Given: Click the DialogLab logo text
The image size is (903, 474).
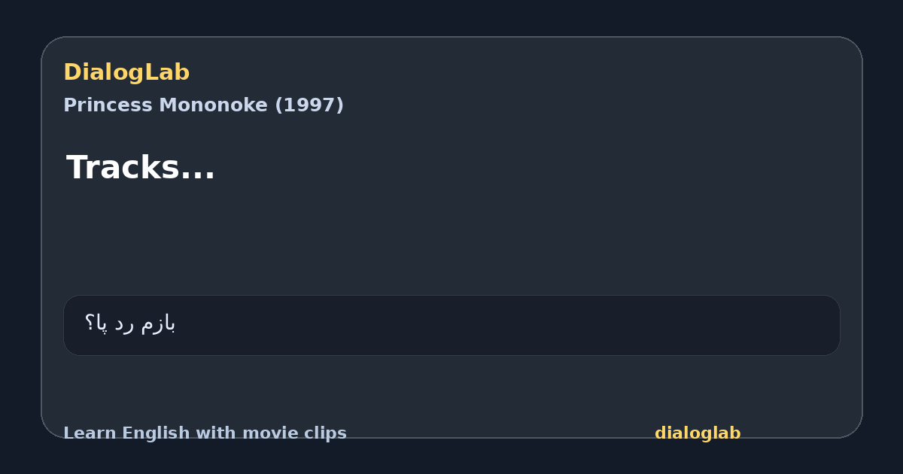Looking at the screenshot, I should (x=126, y=72).
